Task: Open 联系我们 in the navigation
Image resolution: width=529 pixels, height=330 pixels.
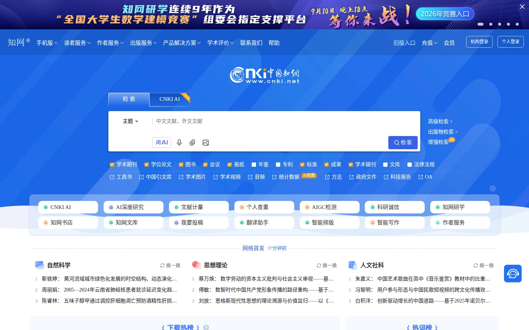Action: click(251, 43)
